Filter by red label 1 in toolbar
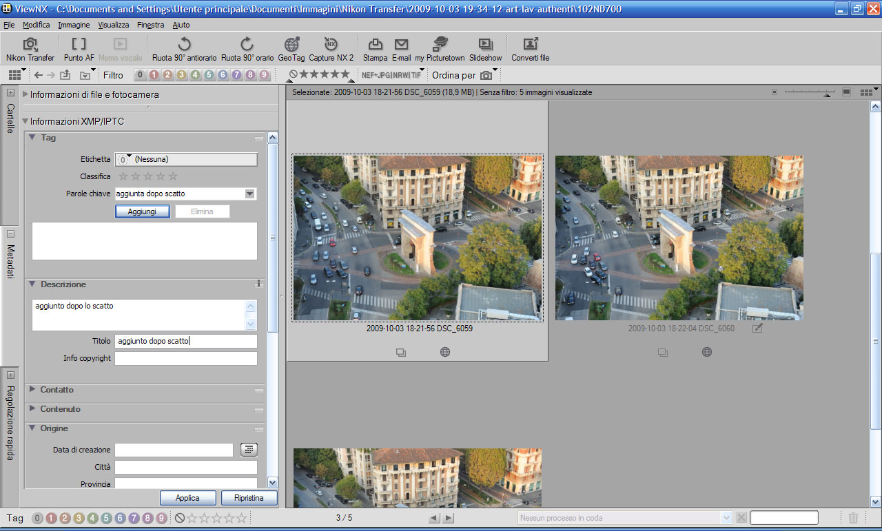 click(154, 75)
